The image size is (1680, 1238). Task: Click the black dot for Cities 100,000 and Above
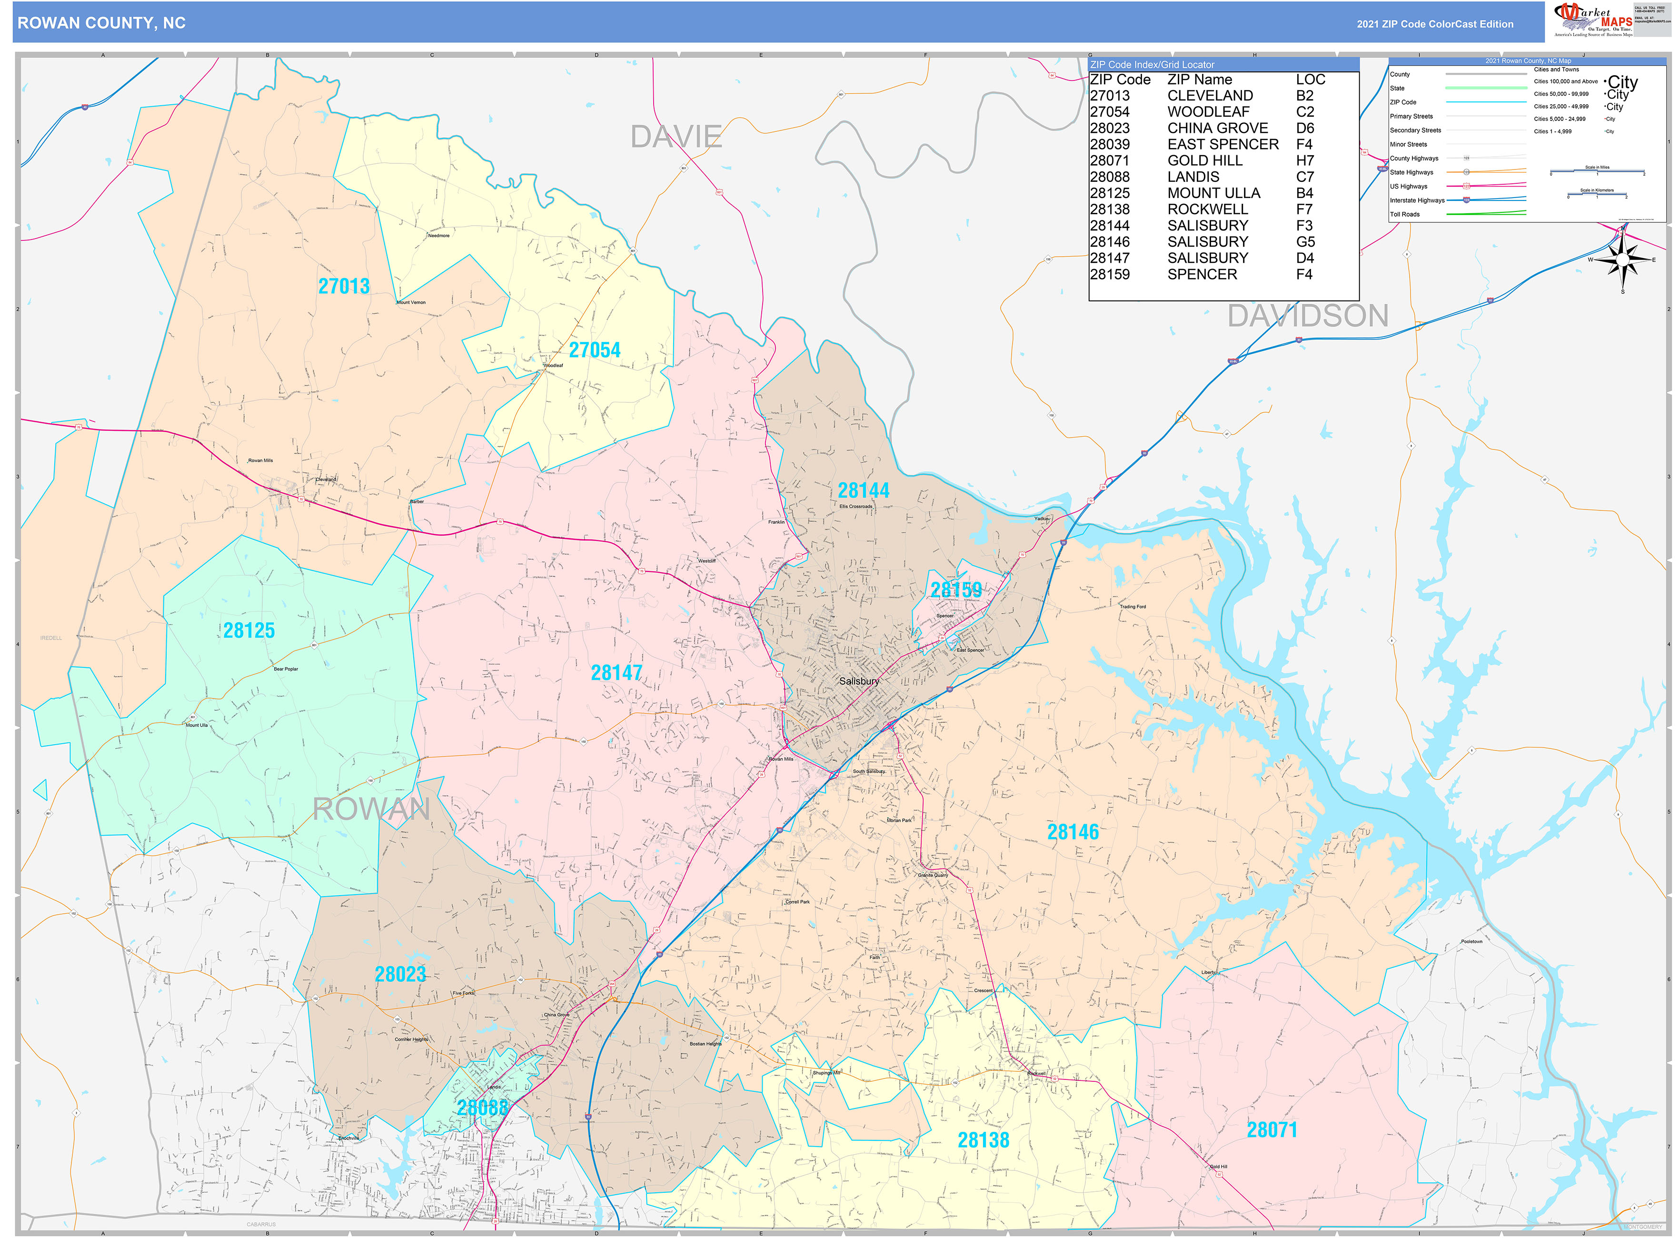[x=1605, y=81]
